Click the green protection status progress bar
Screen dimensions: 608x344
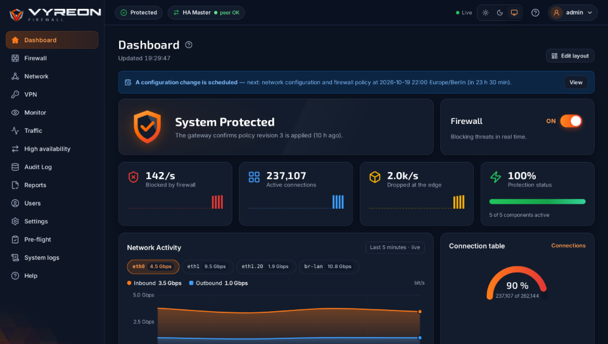(537, 202)
